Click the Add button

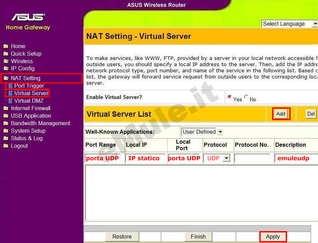pyautogui.click(x=281, y=114)
